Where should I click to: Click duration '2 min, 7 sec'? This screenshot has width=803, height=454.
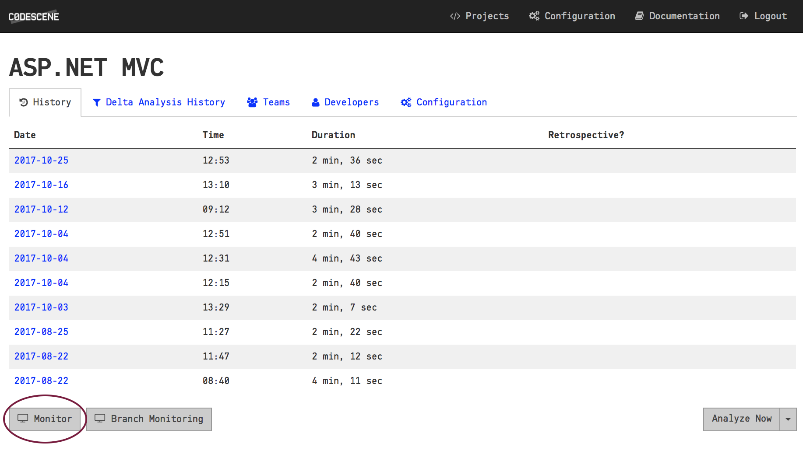tap(344, 307)
